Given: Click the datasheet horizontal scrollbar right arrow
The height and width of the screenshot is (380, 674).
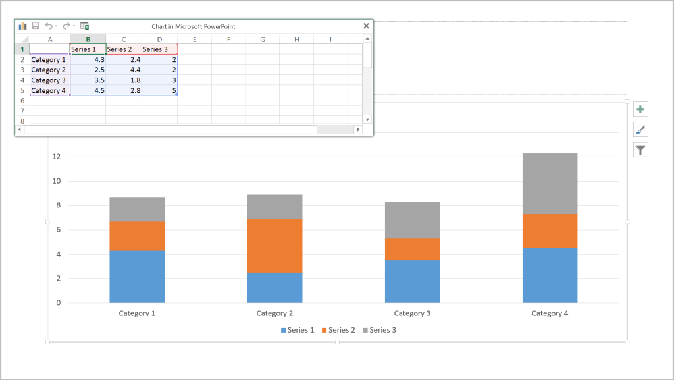Looking at the screenshot, I should click(358, 130).
